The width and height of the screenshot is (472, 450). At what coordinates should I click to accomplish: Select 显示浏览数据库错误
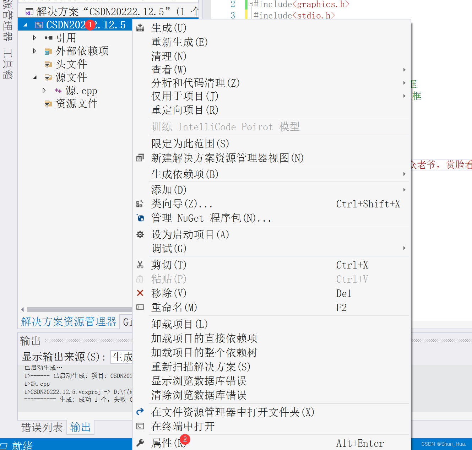click(199, 381)
